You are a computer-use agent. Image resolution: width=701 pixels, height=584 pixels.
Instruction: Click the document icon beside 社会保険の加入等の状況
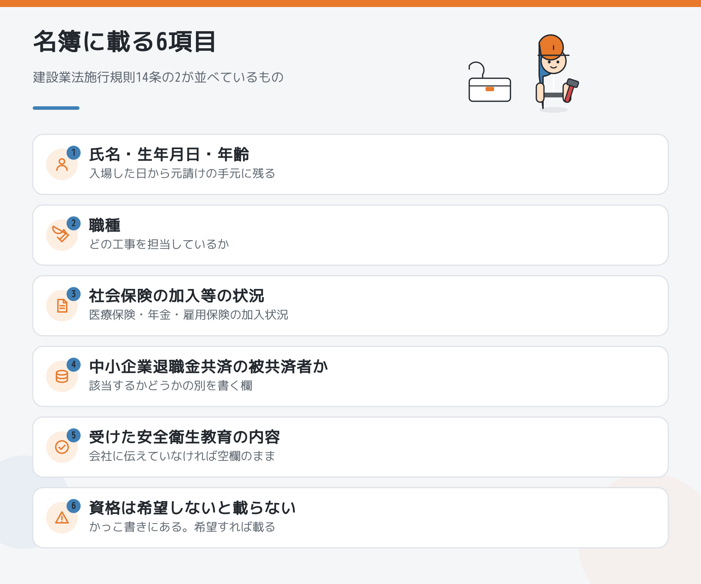click(x=62, y=306)
